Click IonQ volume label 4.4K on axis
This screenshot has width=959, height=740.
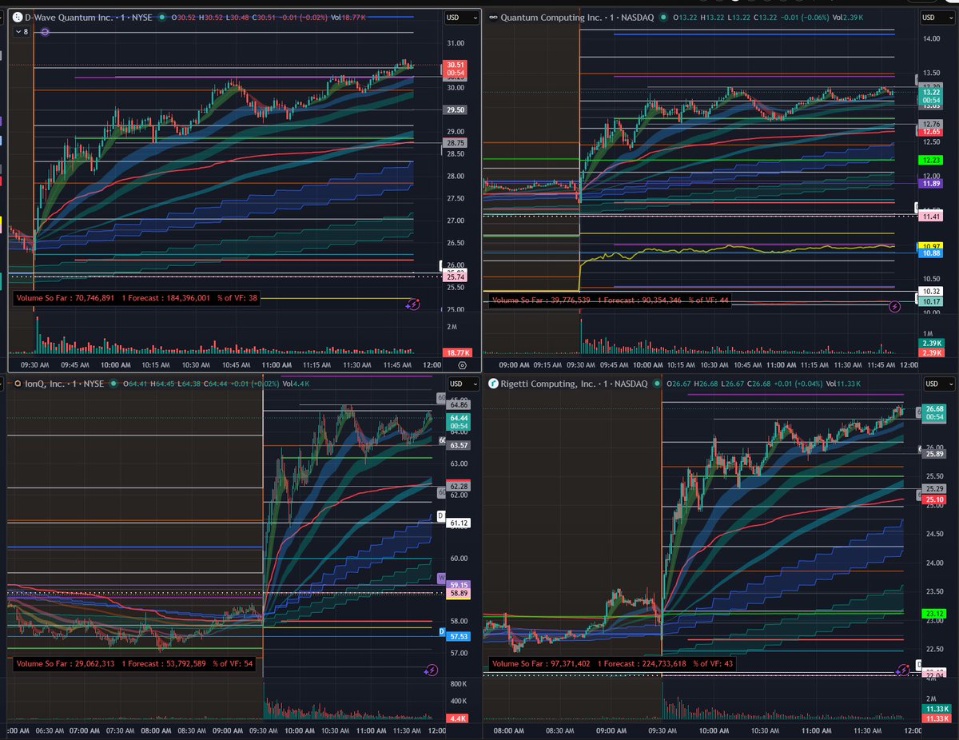click(459, 718)
